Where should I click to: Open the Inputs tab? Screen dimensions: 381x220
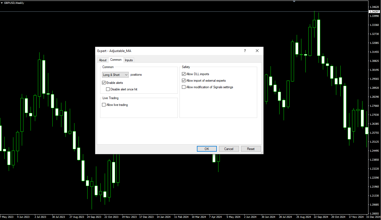tap(129, 60)
